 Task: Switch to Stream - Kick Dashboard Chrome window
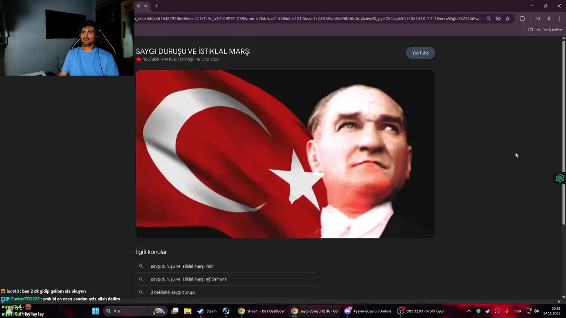(x=262, y=311)
